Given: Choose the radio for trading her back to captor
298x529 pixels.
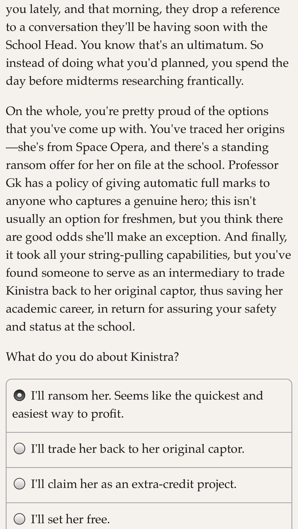Looking at the screenshot, I should click(x=20, y=449).
